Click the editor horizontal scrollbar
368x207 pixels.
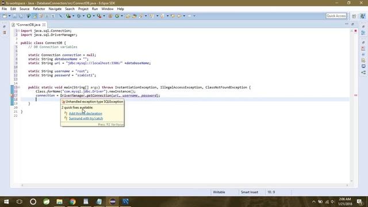click(x=185, y=185)
